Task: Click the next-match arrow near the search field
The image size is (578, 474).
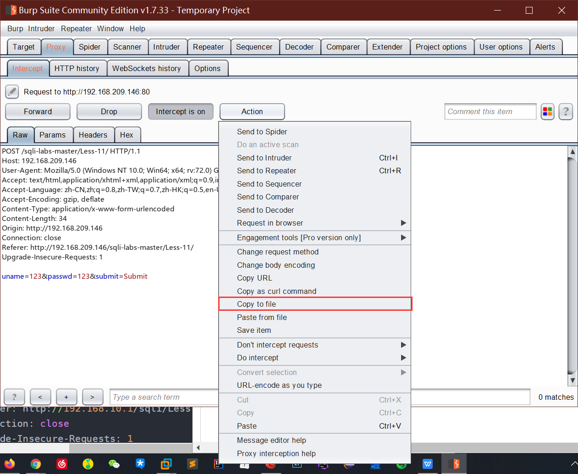Action: (x=92, y=397)
